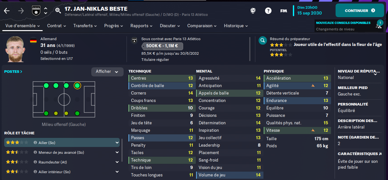Open the help question mark icon
This screenshot has width=388, height=180.
(268, 11)
